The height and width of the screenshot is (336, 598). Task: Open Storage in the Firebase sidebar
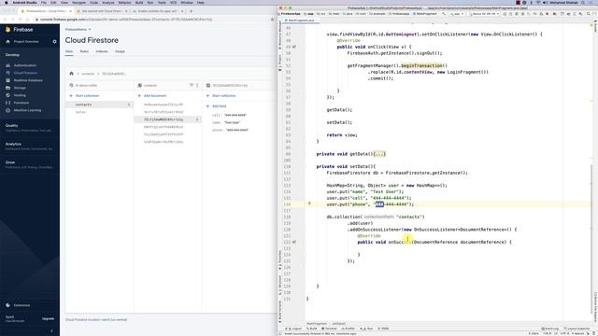(x=20, y=88)
